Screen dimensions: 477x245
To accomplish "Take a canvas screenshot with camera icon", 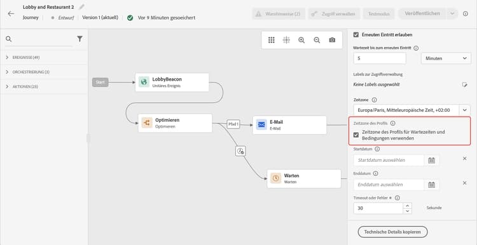I will (332, 40).
